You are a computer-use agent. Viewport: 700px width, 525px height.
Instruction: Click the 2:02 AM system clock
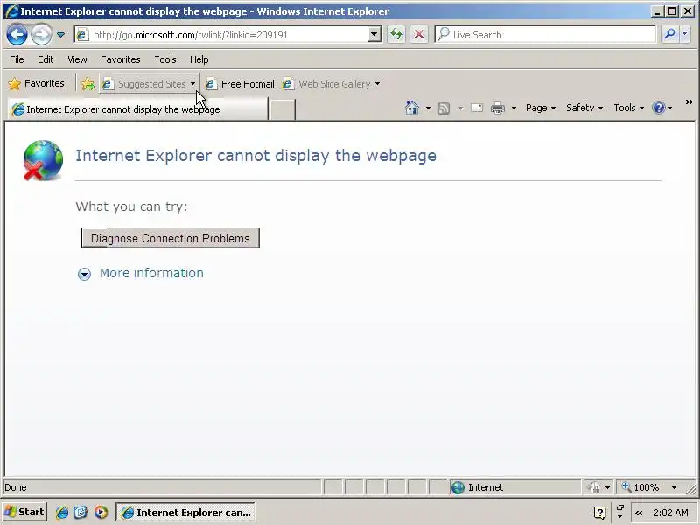point(669,513)
